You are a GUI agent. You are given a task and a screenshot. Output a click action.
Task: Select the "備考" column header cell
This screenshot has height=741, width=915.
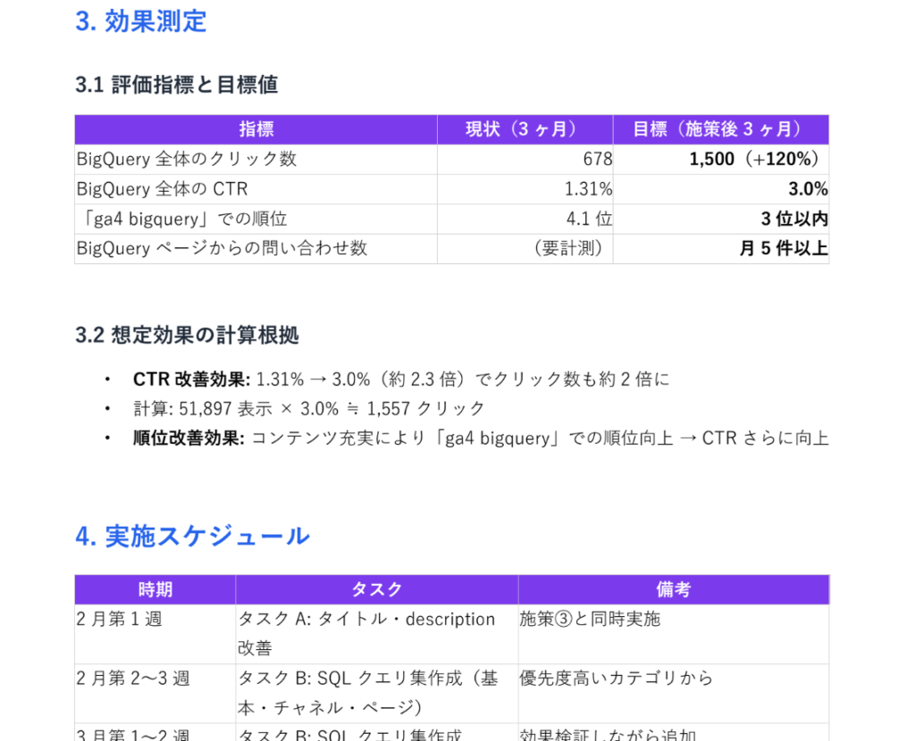[x=673, y=590]
